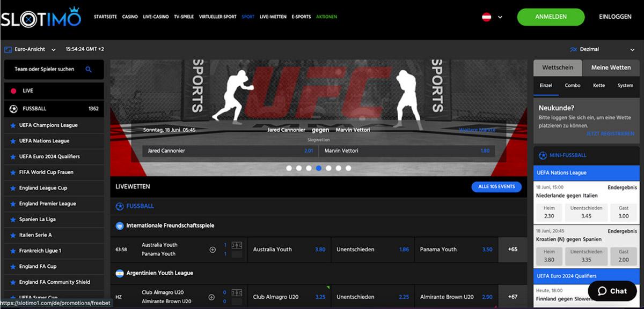This screenshot has height=309, width=644.
Task: Switch to Wettschein tab
Action: pyautogui.click(x=558, y=67)
